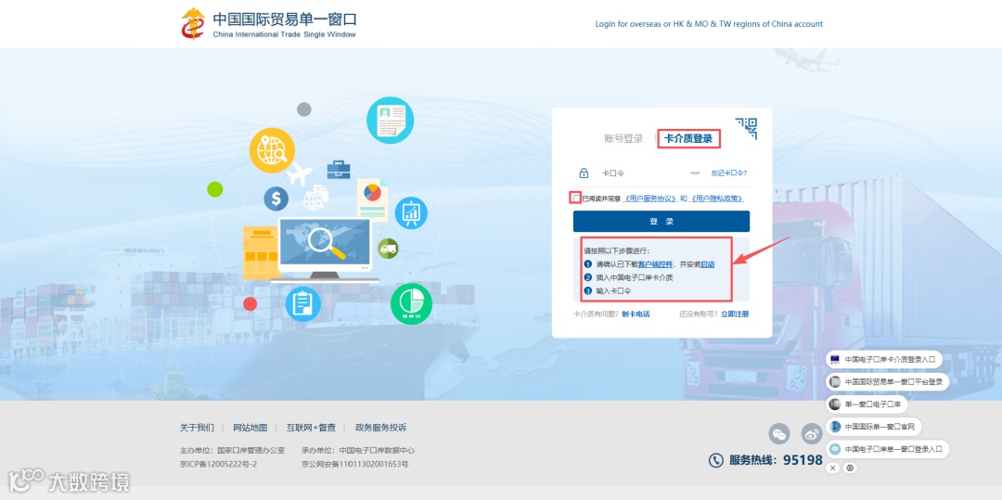Click the lock icon beside 卡口令 field

point(584,173)
